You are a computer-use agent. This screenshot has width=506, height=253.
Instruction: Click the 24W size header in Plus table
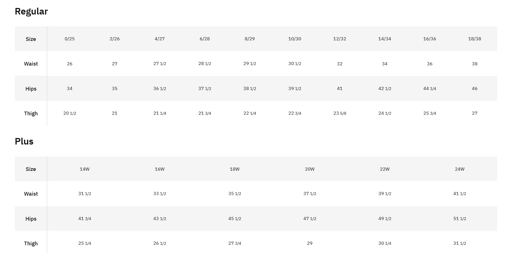point(459,169)
